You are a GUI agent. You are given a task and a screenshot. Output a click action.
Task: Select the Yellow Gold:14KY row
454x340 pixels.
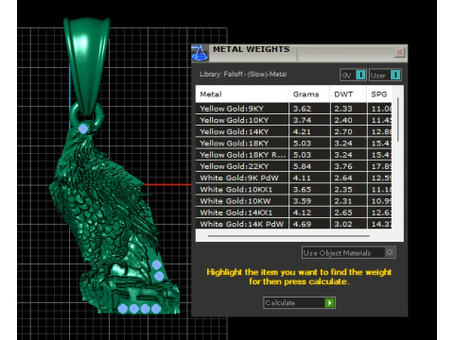293,131
